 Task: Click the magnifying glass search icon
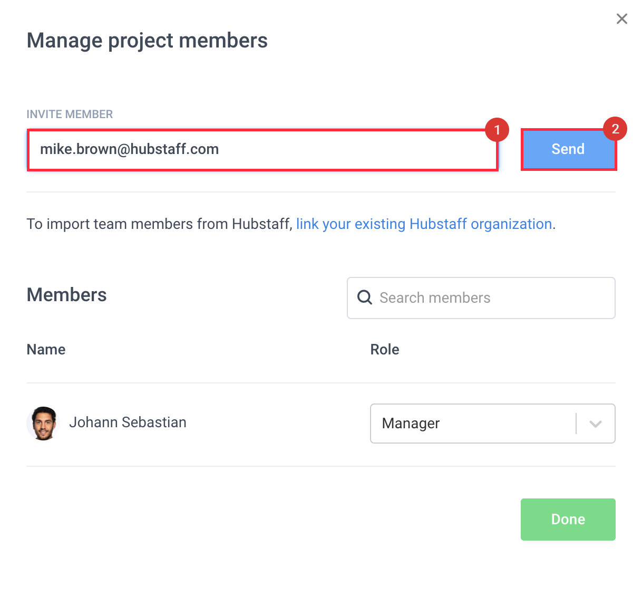(365, 297)
